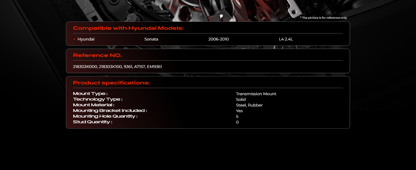
Task: Click the 'Mount Type :' label
Action: [90, 93]
